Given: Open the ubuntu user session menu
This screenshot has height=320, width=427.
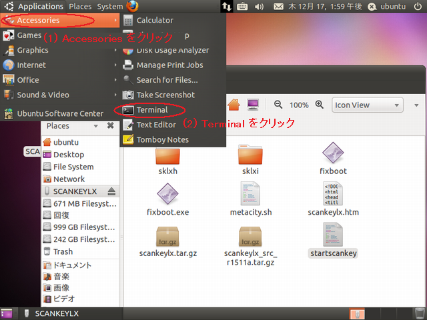Looking at the screenshot, I should click(386, 6).
